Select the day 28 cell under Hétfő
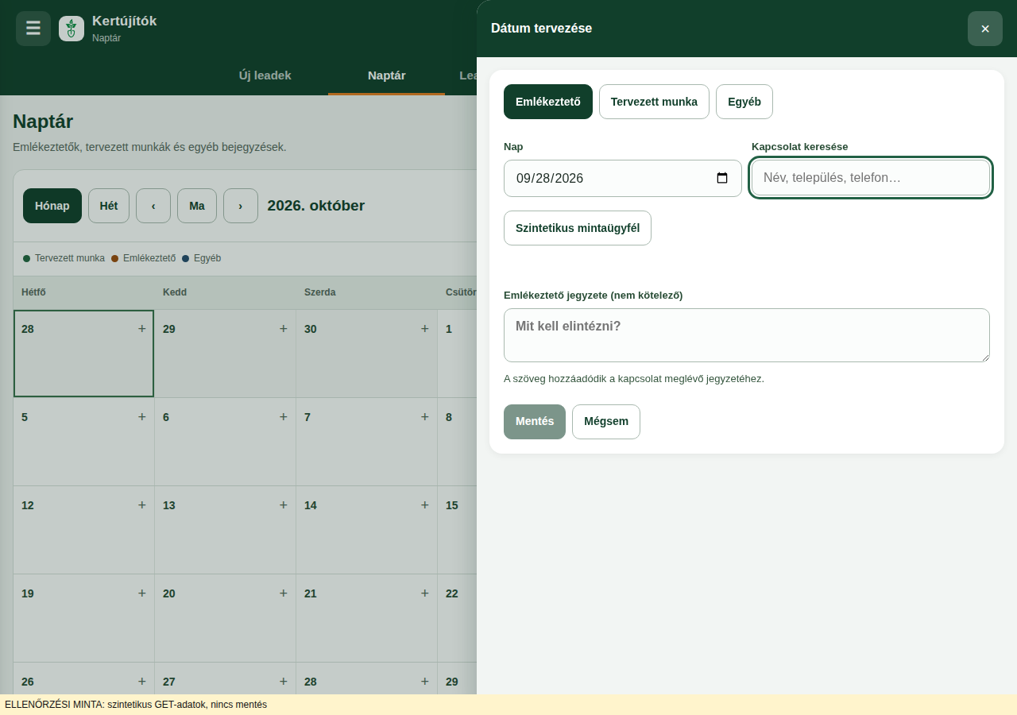The height and width of the screenshot is (715, 1017). 83,354
